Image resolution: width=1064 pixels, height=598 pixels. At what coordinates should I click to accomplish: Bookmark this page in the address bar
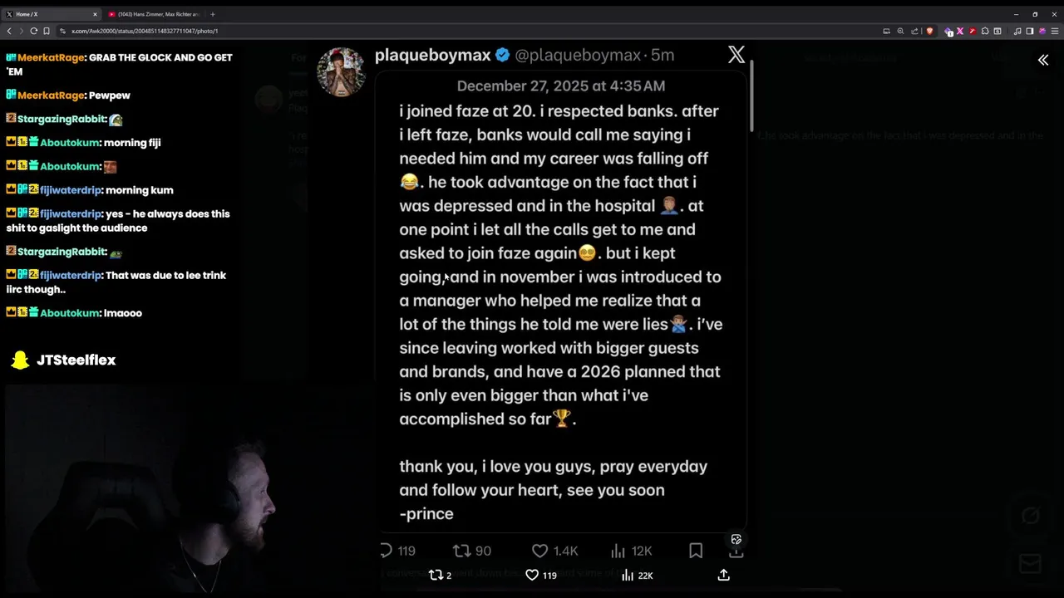click(x=47, y=31)
